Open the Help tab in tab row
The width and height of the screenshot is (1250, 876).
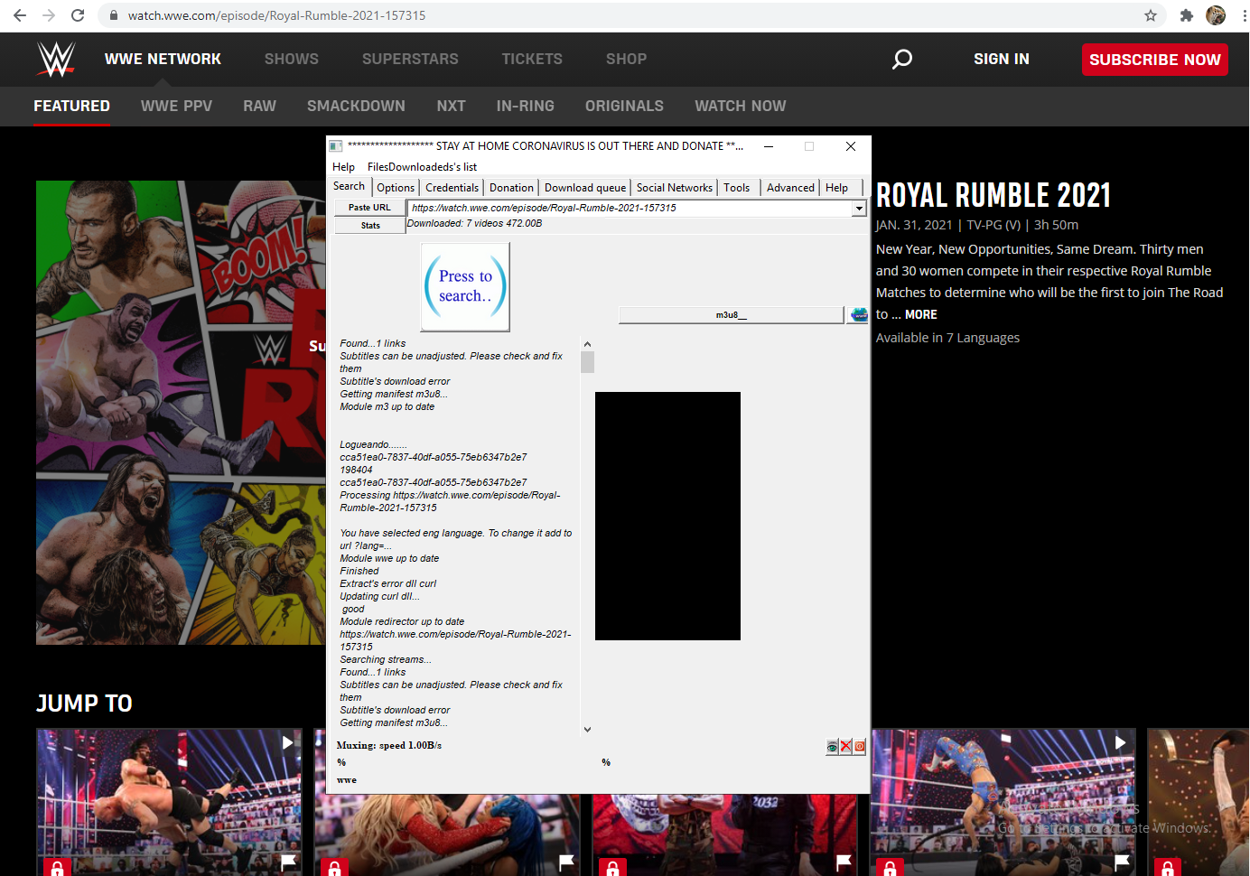click(x=837, y=188)
